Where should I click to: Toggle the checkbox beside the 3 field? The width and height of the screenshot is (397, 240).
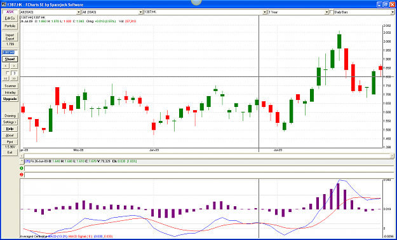point(8,73)
